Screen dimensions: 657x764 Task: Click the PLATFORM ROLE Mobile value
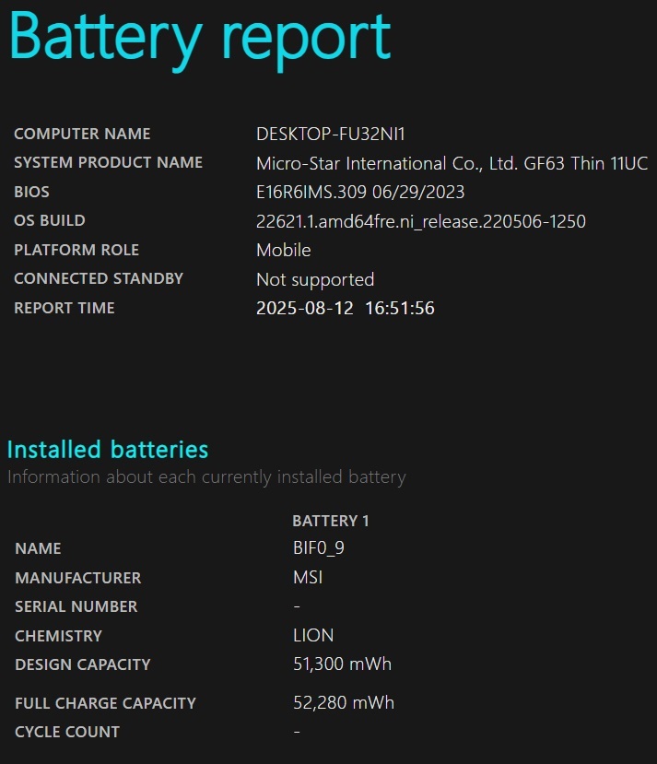pyautogui.click(x=284, y=250)
